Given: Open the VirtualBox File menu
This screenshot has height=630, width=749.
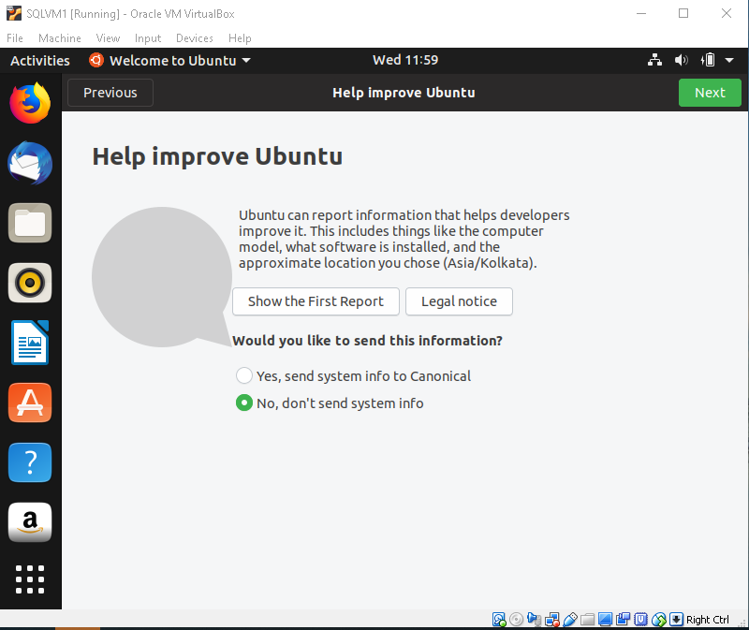Looking at the screenshot, I should point(15,38).
